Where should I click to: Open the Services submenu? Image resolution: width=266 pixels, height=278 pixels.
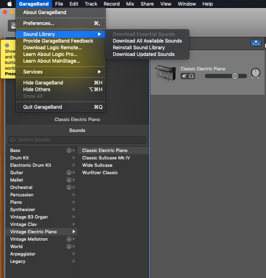[60, 72]
